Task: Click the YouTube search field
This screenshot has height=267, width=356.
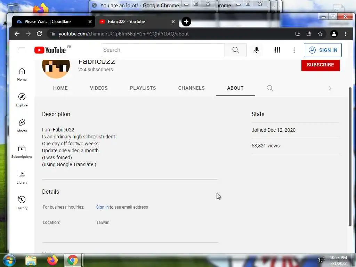Action: point(163,50)
